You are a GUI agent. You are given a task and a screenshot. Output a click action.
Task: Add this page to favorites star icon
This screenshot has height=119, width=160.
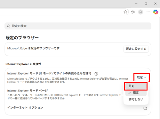click(125, 12)
